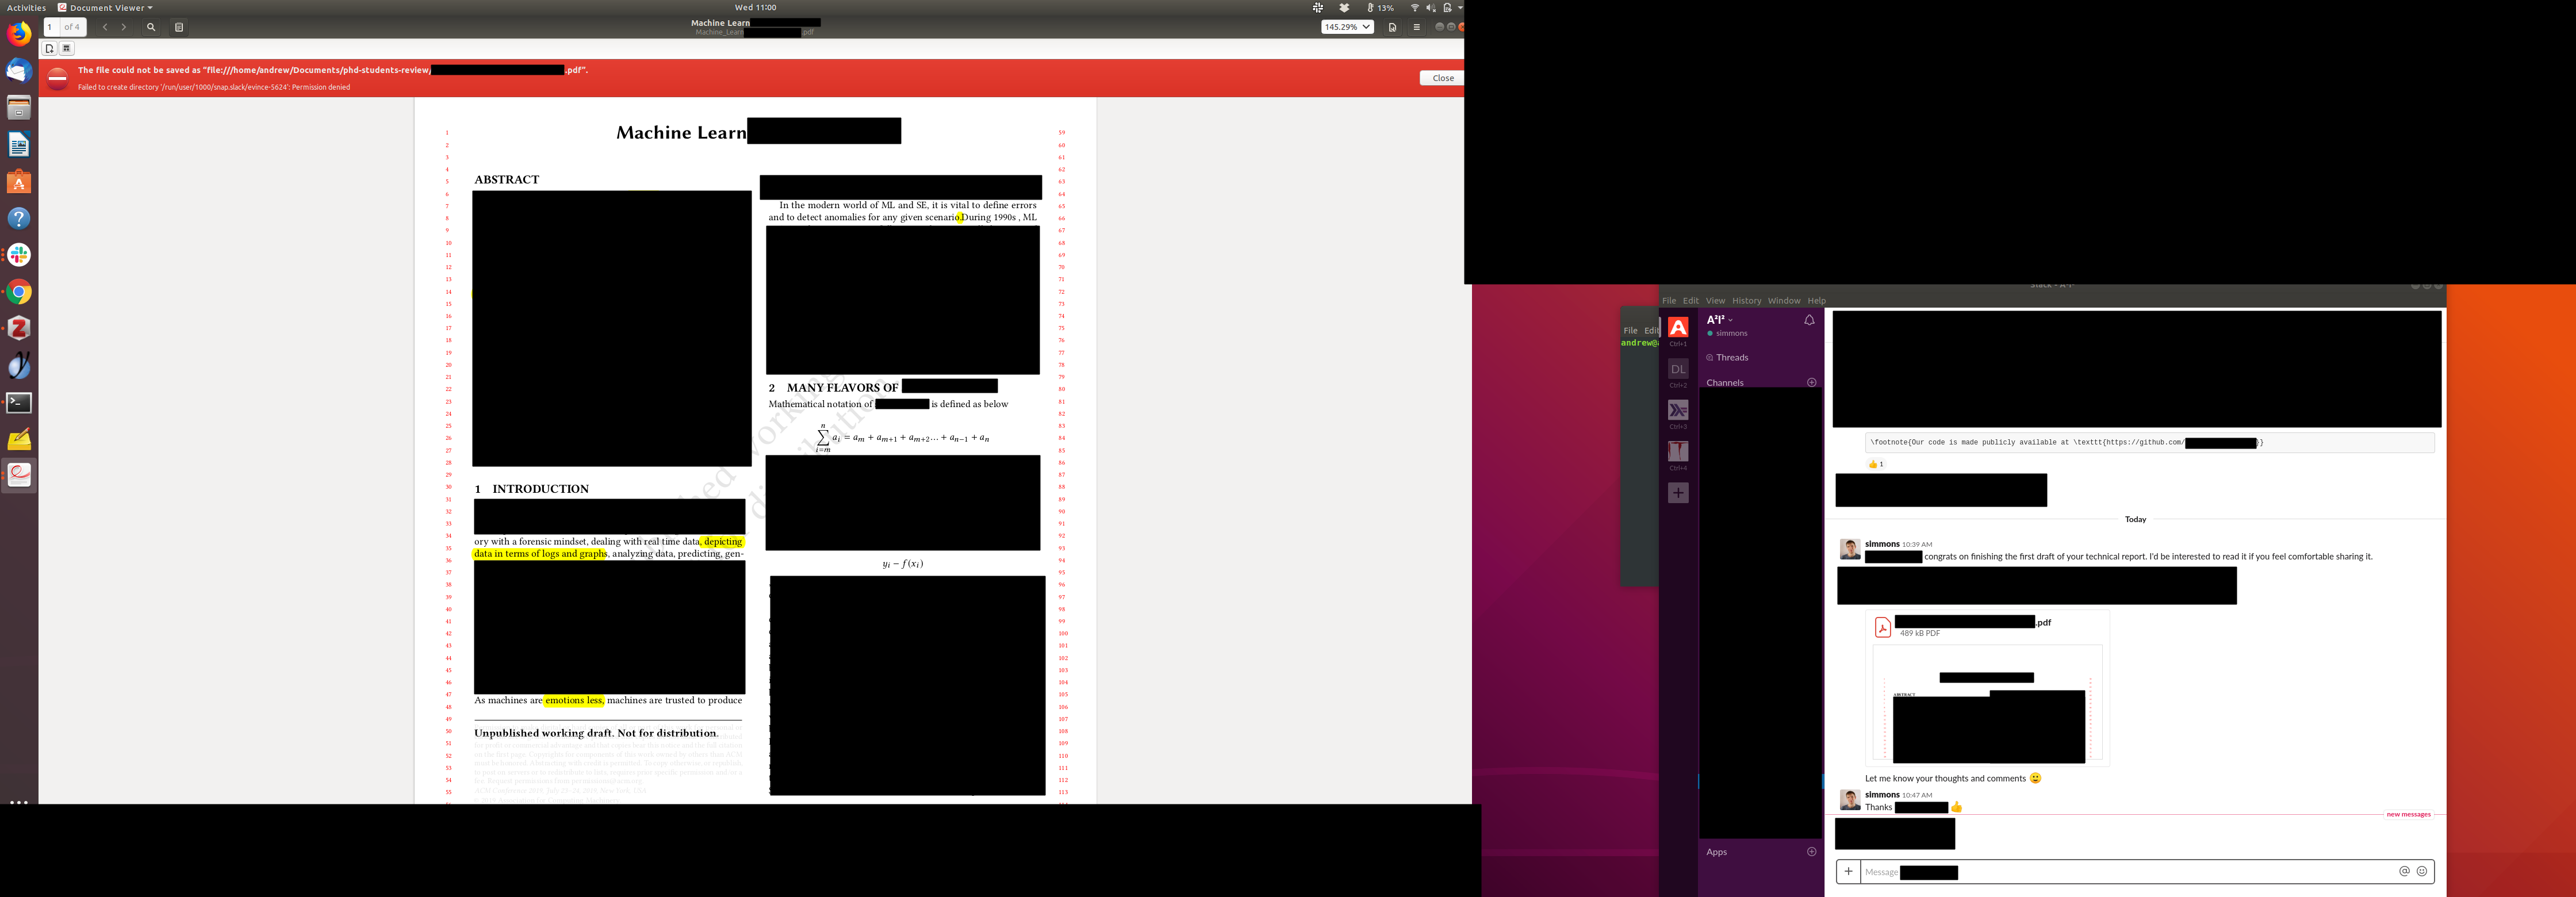Open the History menu in Slack
The width and height of the screenshot is (2576, 897).
tap(1746, 301)
